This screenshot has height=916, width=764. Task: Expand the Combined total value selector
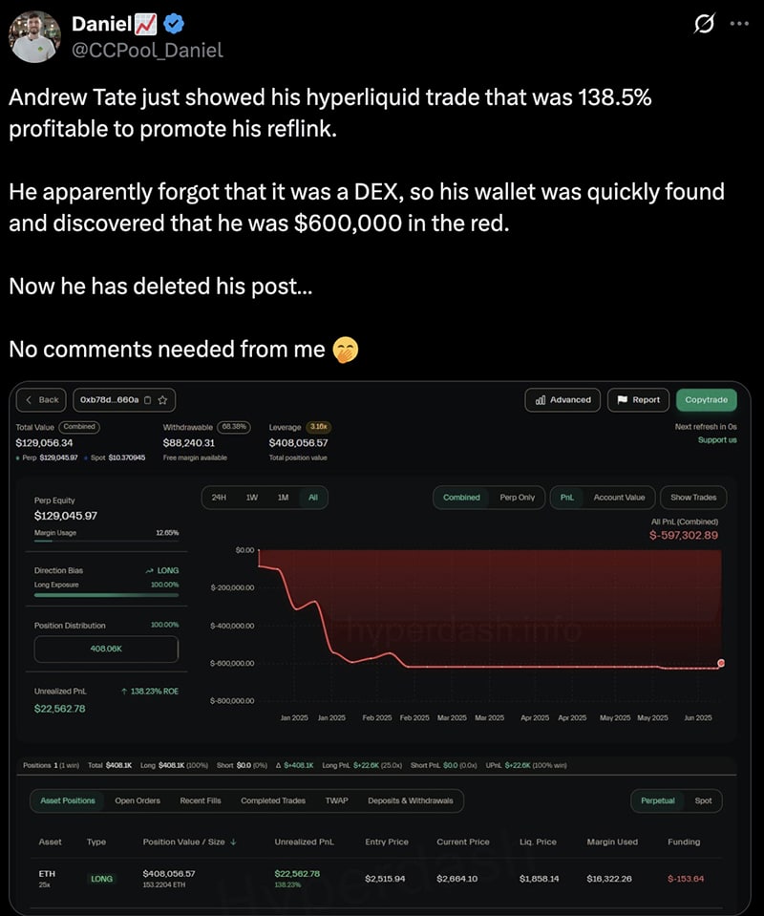(79, 427)
